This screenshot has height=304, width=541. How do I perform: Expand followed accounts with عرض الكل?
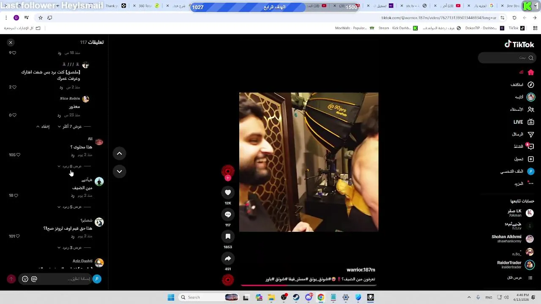coord(519,278)
